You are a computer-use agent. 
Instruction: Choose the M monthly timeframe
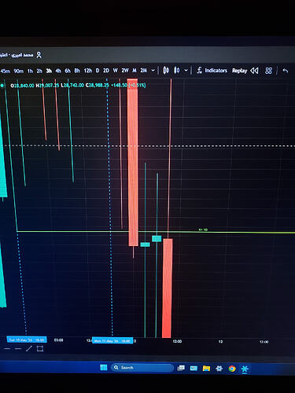pos(135,71)
